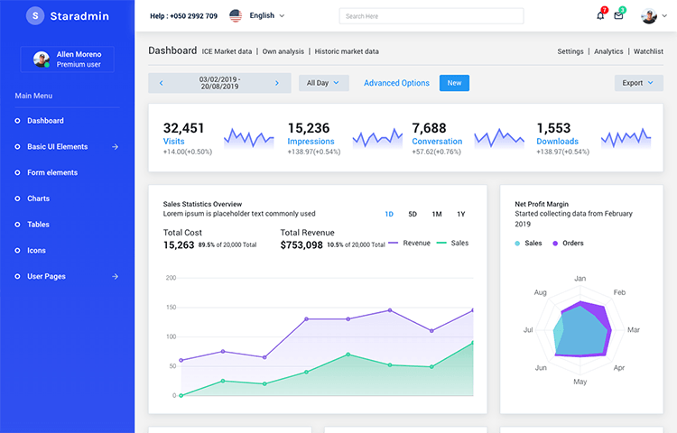
Task: Open the mail envelope icon
Action: (618, 16)
